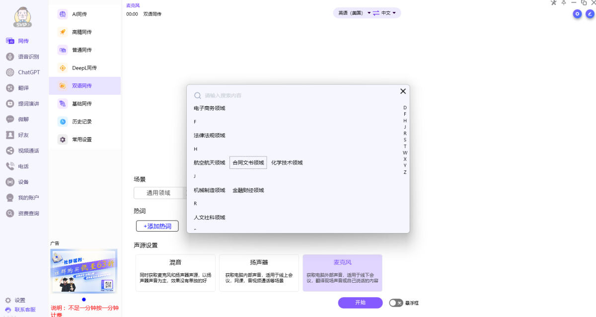Select the 混音 mixed audio source
The height and width of the screenshot is (317, 596).
tap(175, 272)
